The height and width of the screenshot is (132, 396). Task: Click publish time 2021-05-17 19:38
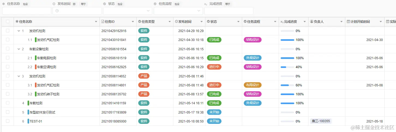(x=191, y=112)
